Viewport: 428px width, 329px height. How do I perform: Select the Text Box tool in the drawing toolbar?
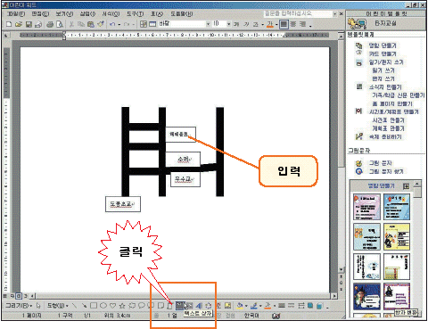[180, 305]
